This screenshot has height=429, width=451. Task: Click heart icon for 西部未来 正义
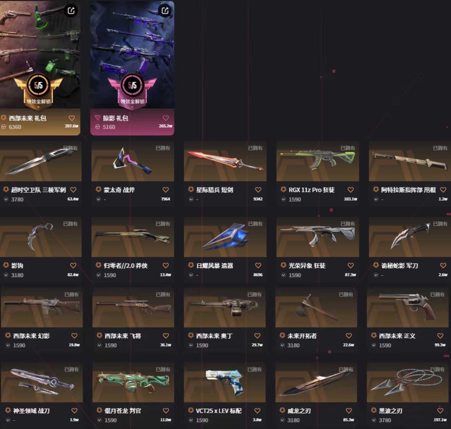[441, 336]
